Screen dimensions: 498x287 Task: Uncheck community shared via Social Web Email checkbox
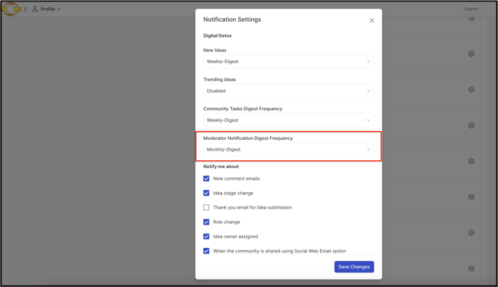tap(206, 251)
